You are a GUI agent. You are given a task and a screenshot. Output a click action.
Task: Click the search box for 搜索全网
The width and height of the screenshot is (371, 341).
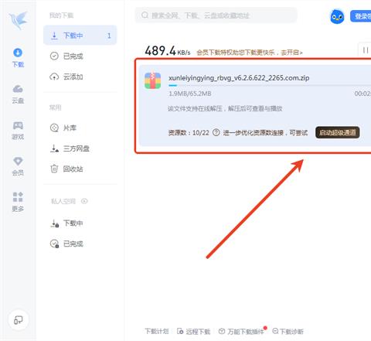216,15
